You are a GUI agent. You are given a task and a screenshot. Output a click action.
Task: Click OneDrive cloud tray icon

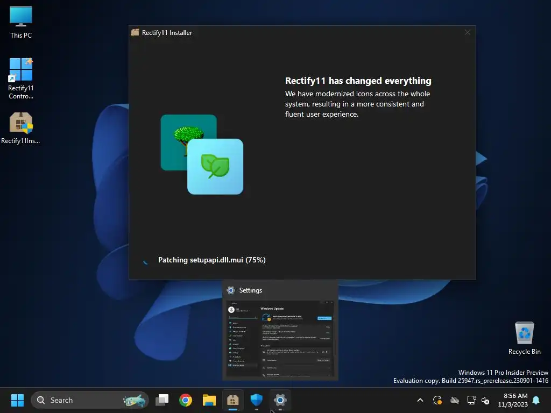pyautogui.click(x=454, y=400)
